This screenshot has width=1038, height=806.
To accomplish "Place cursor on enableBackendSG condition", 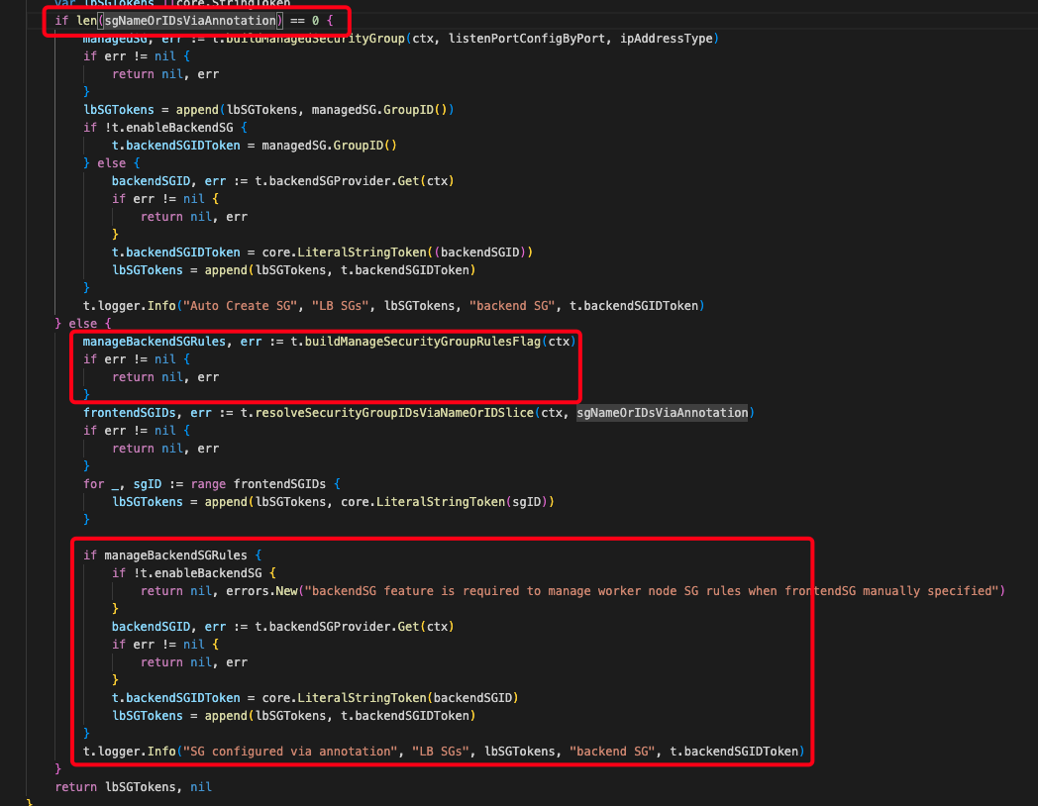I will coord(178,127).
